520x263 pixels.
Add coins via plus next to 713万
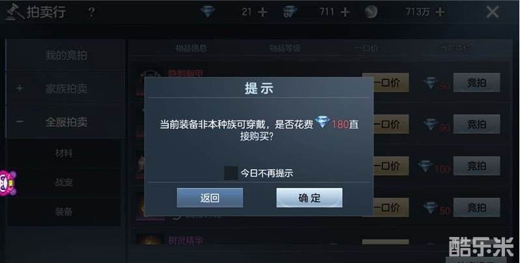[x=440, y=12]
